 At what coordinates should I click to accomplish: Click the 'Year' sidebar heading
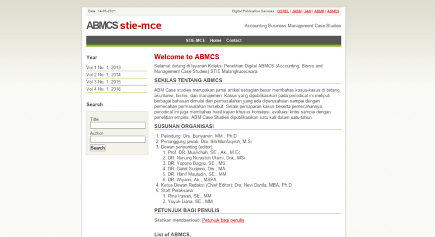click(x=92, y=58)
